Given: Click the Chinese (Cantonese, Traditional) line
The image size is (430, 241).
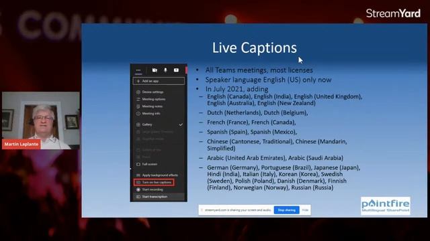Looking at the screenshot, I should (277, 145).
